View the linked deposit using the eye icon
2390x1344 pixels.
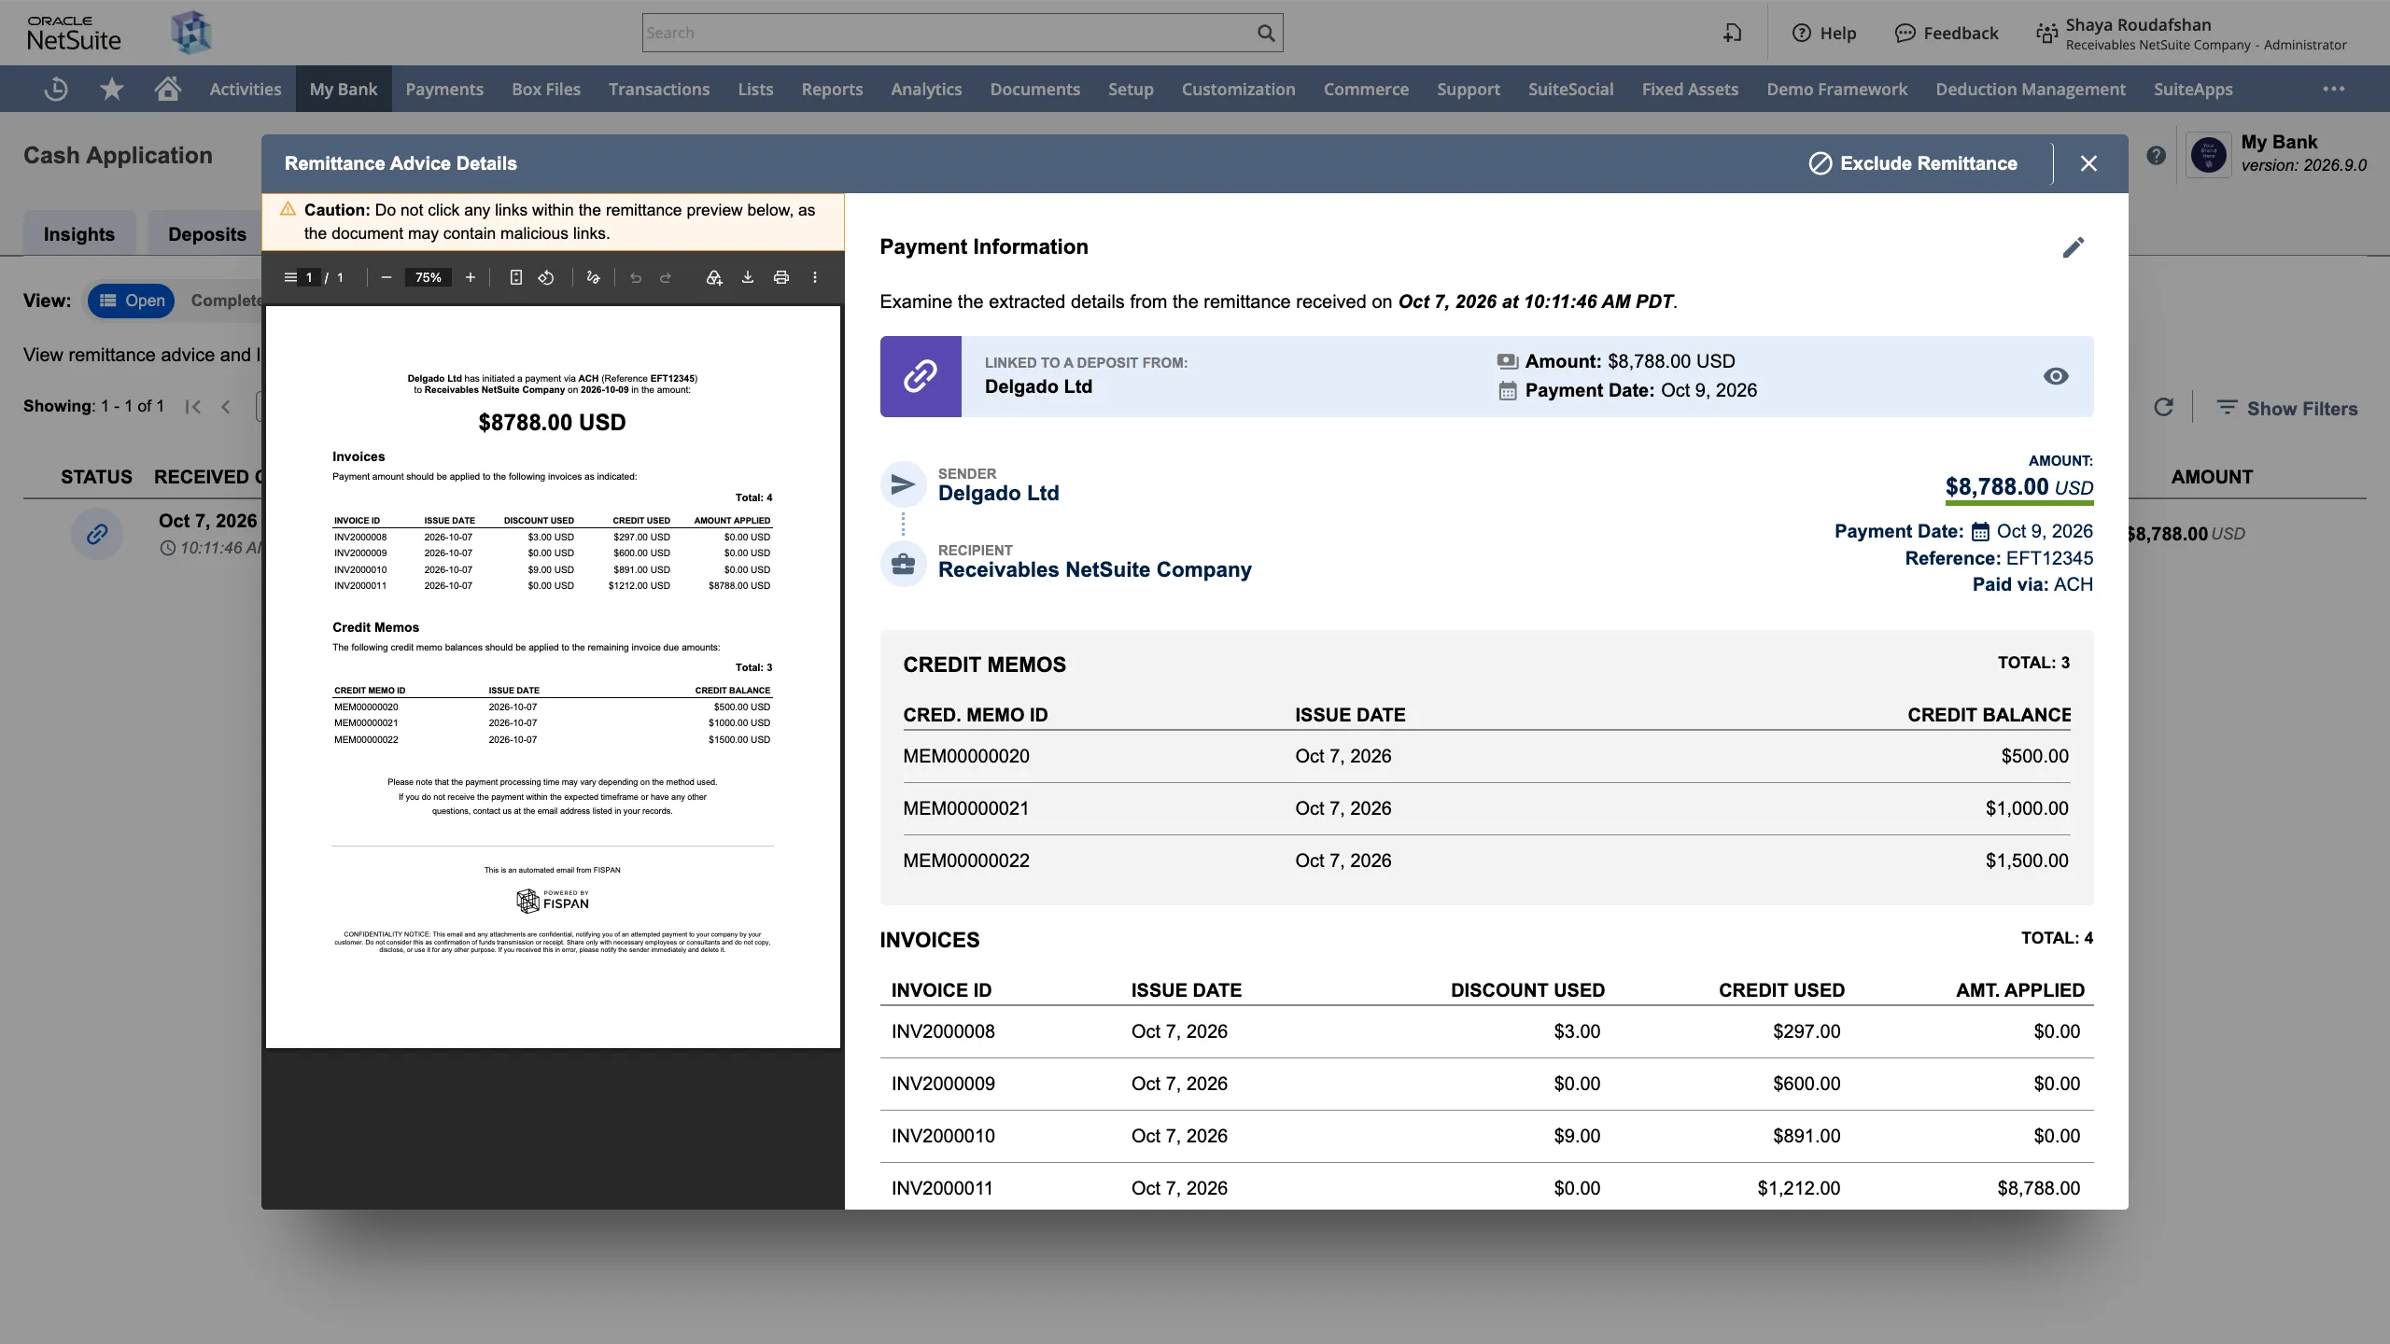[2056, 376]
